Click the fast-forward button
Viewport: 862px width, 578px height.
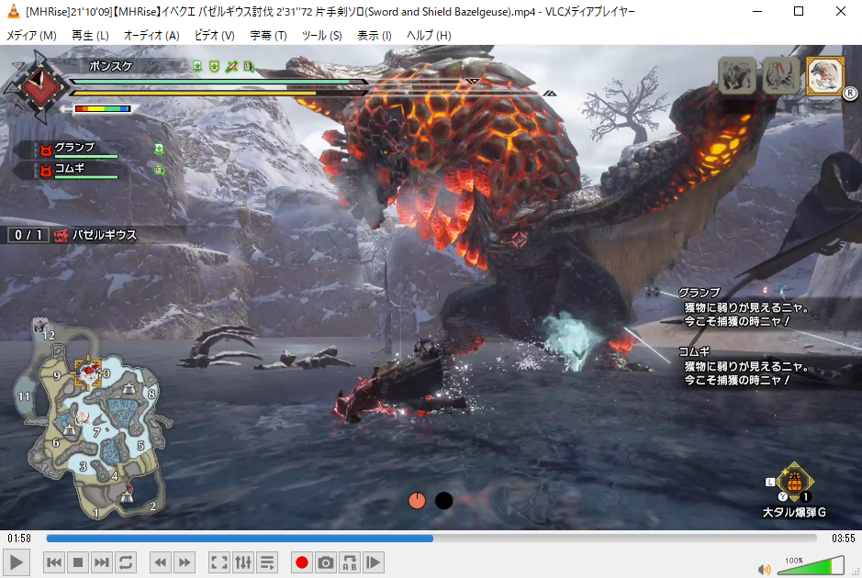(185, 562)
